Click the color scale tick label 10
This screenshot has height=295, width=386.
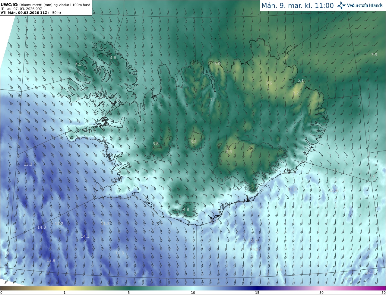(x=193, y=293)
